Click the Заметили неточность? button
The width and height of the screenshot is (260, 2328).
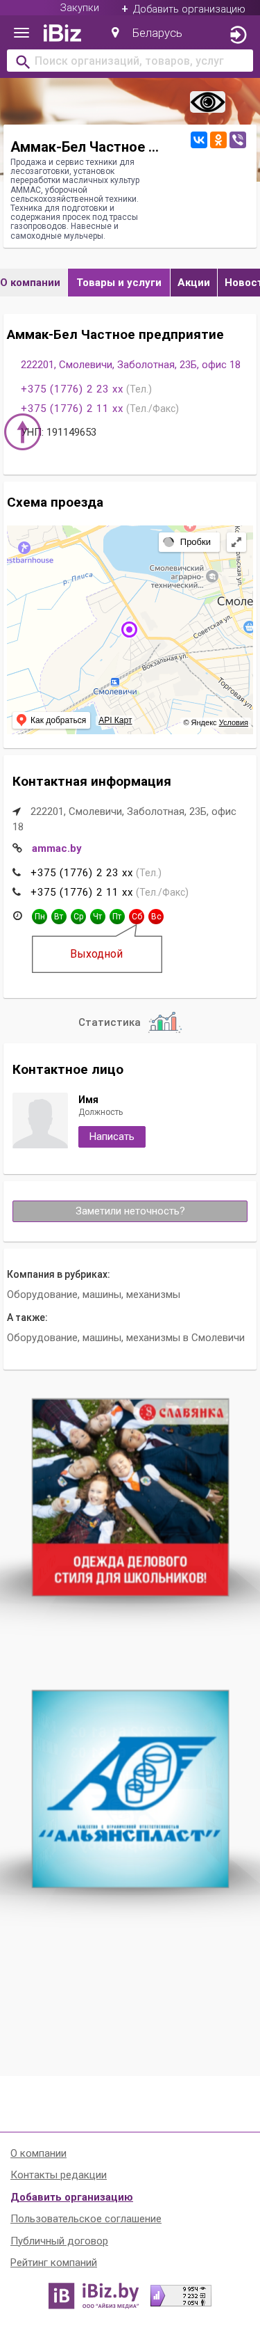click(x=130, y=1211)
